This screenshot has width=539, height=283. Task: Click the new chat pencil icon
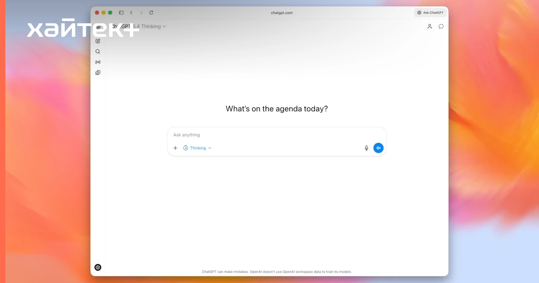pyautogui.click(x=98, y=41)
